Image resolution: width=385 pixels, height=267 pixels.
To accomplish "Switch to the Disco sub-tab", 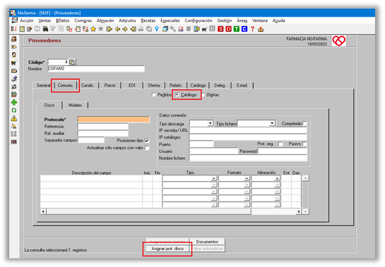I will click(x=49, y=105).
